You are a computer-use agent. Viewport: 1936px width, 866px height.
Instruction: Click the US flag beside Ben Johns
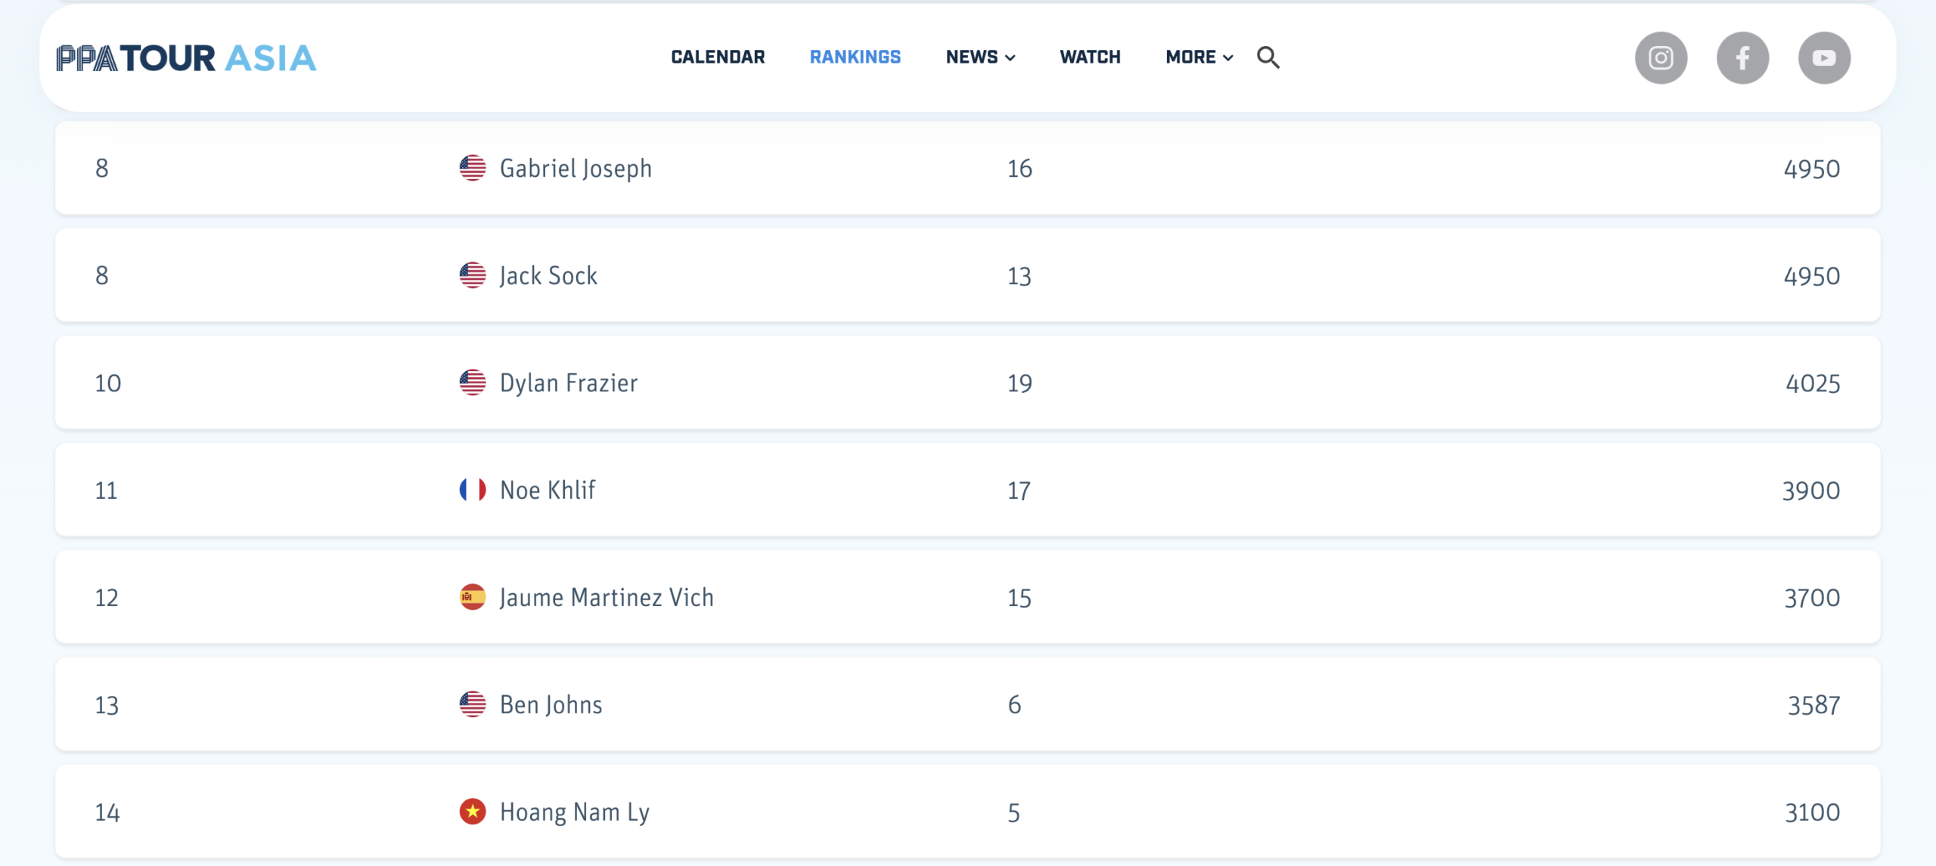473,704
